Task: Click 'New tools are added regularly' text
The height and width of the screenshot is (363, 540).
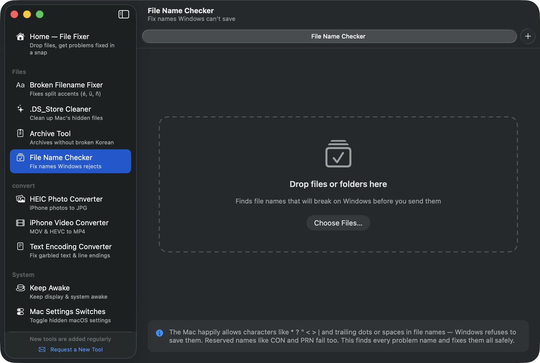Action: pos(70,339)
